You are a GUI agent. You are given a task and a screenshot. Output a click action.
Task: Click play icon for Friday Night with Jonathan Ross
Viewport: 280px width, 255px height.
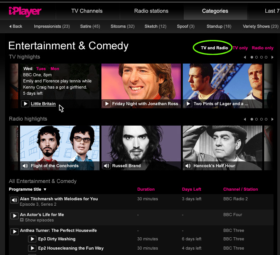[x=106, y=104]
